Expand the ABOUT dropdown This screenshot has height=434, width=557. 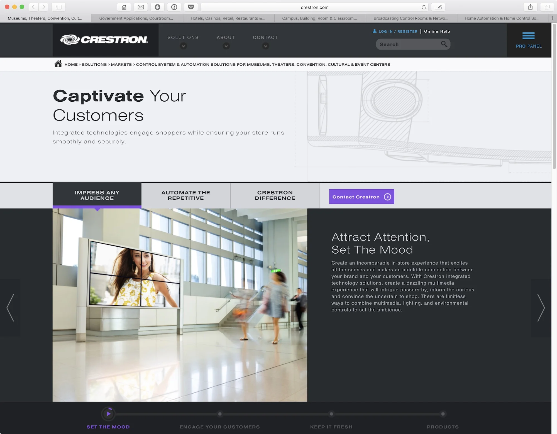[x=226, y=46]
